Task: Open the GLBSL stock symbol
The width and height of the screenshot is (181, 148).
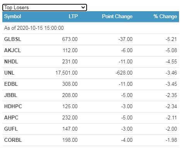Action: pos(13,39)
